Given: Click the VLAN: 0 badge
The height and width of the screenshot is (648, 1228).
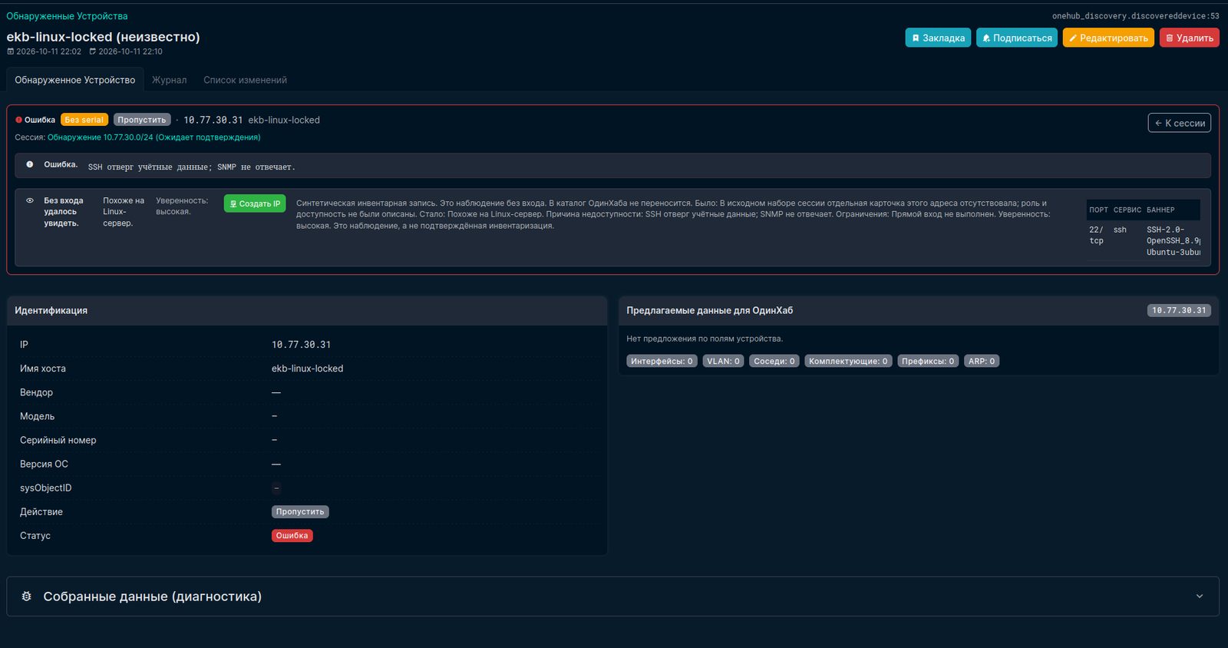Looking at the screenshot, I should (723, 361).
